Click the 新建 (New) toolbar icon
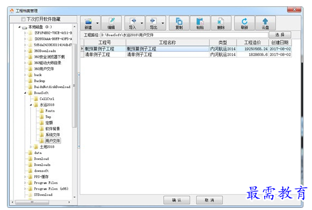This screenshot has height=210, width=312. click(x=88, y=23)
